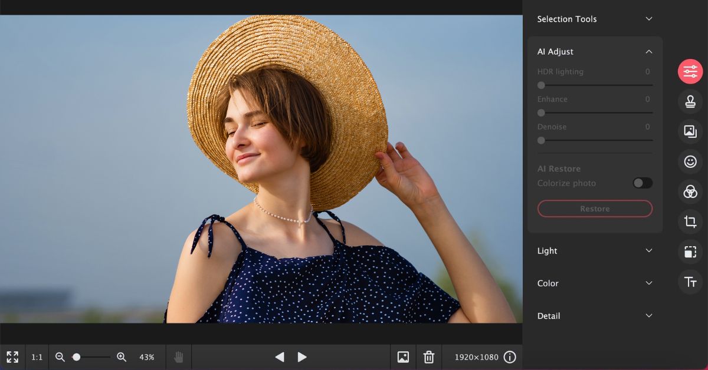Select the Hand pan tool
Viewport: 708px width, 370px height.
pos(179,357)
